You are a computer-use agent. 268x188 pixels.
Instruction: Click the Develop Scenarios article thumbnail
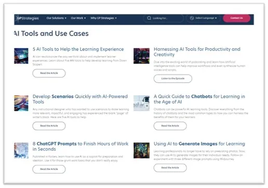[21, 103]
